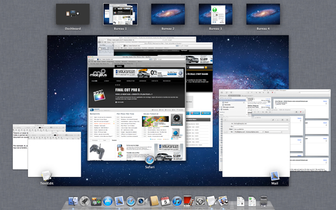336x210 pixels.
Task: Select the front Mail new message window
Action: tap(256, 147)
